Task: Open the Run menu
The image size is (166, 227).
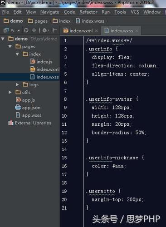Action: click(x=106, y=12)
